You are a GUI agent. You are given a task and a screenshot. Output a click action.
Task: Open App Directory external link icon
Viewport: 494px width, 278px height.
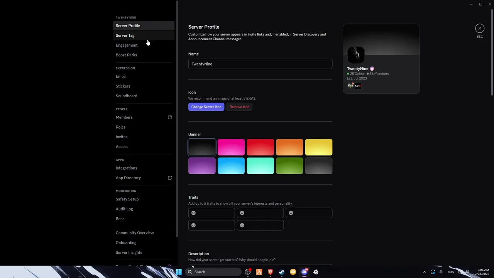click(x=170, y=178)
